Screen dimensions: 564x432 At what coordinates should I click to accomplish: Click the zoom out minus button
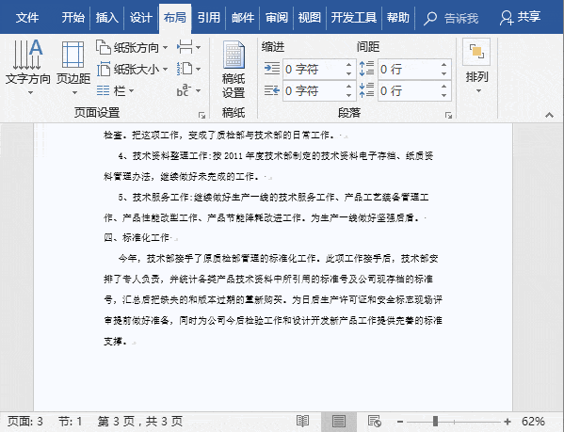pyautogui.click(x=400, y=422)
